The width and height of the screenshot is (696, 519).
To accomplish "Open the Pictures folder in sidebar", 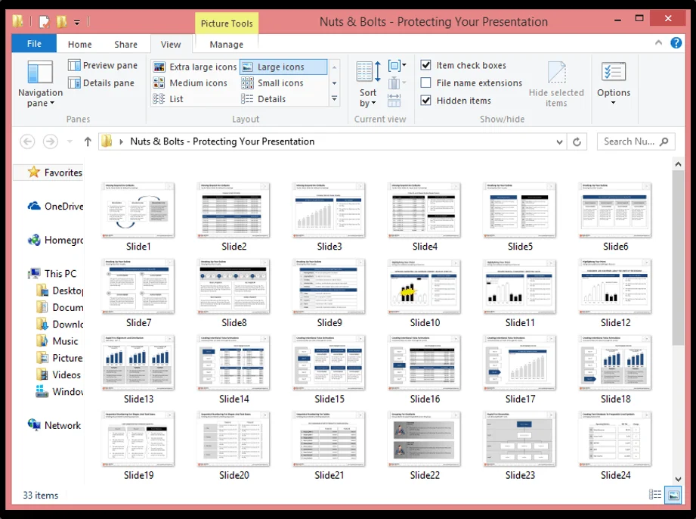I will point(59,358).
